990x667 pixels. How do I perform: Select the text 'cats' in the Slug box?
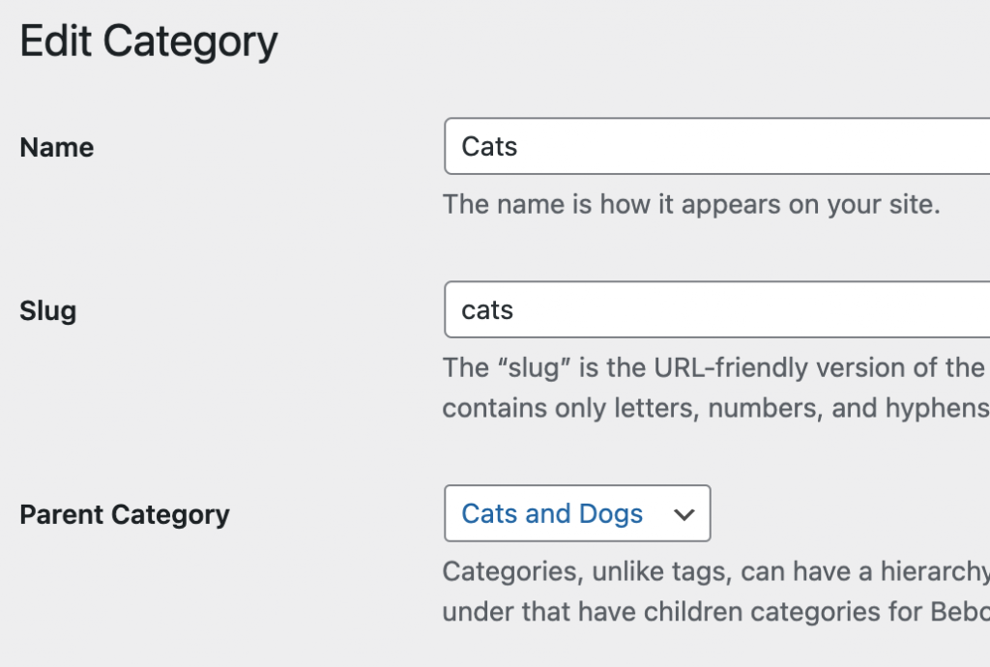click(484, 309)
